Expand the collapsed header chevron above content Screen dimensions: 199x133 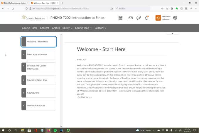(172, 34)
